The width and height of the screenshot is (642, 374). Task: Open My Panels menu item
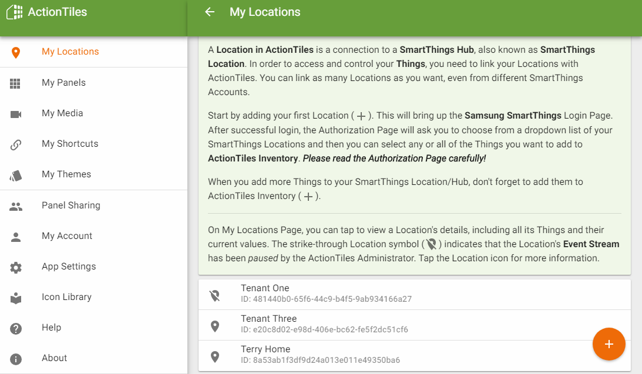coord(94,83)
